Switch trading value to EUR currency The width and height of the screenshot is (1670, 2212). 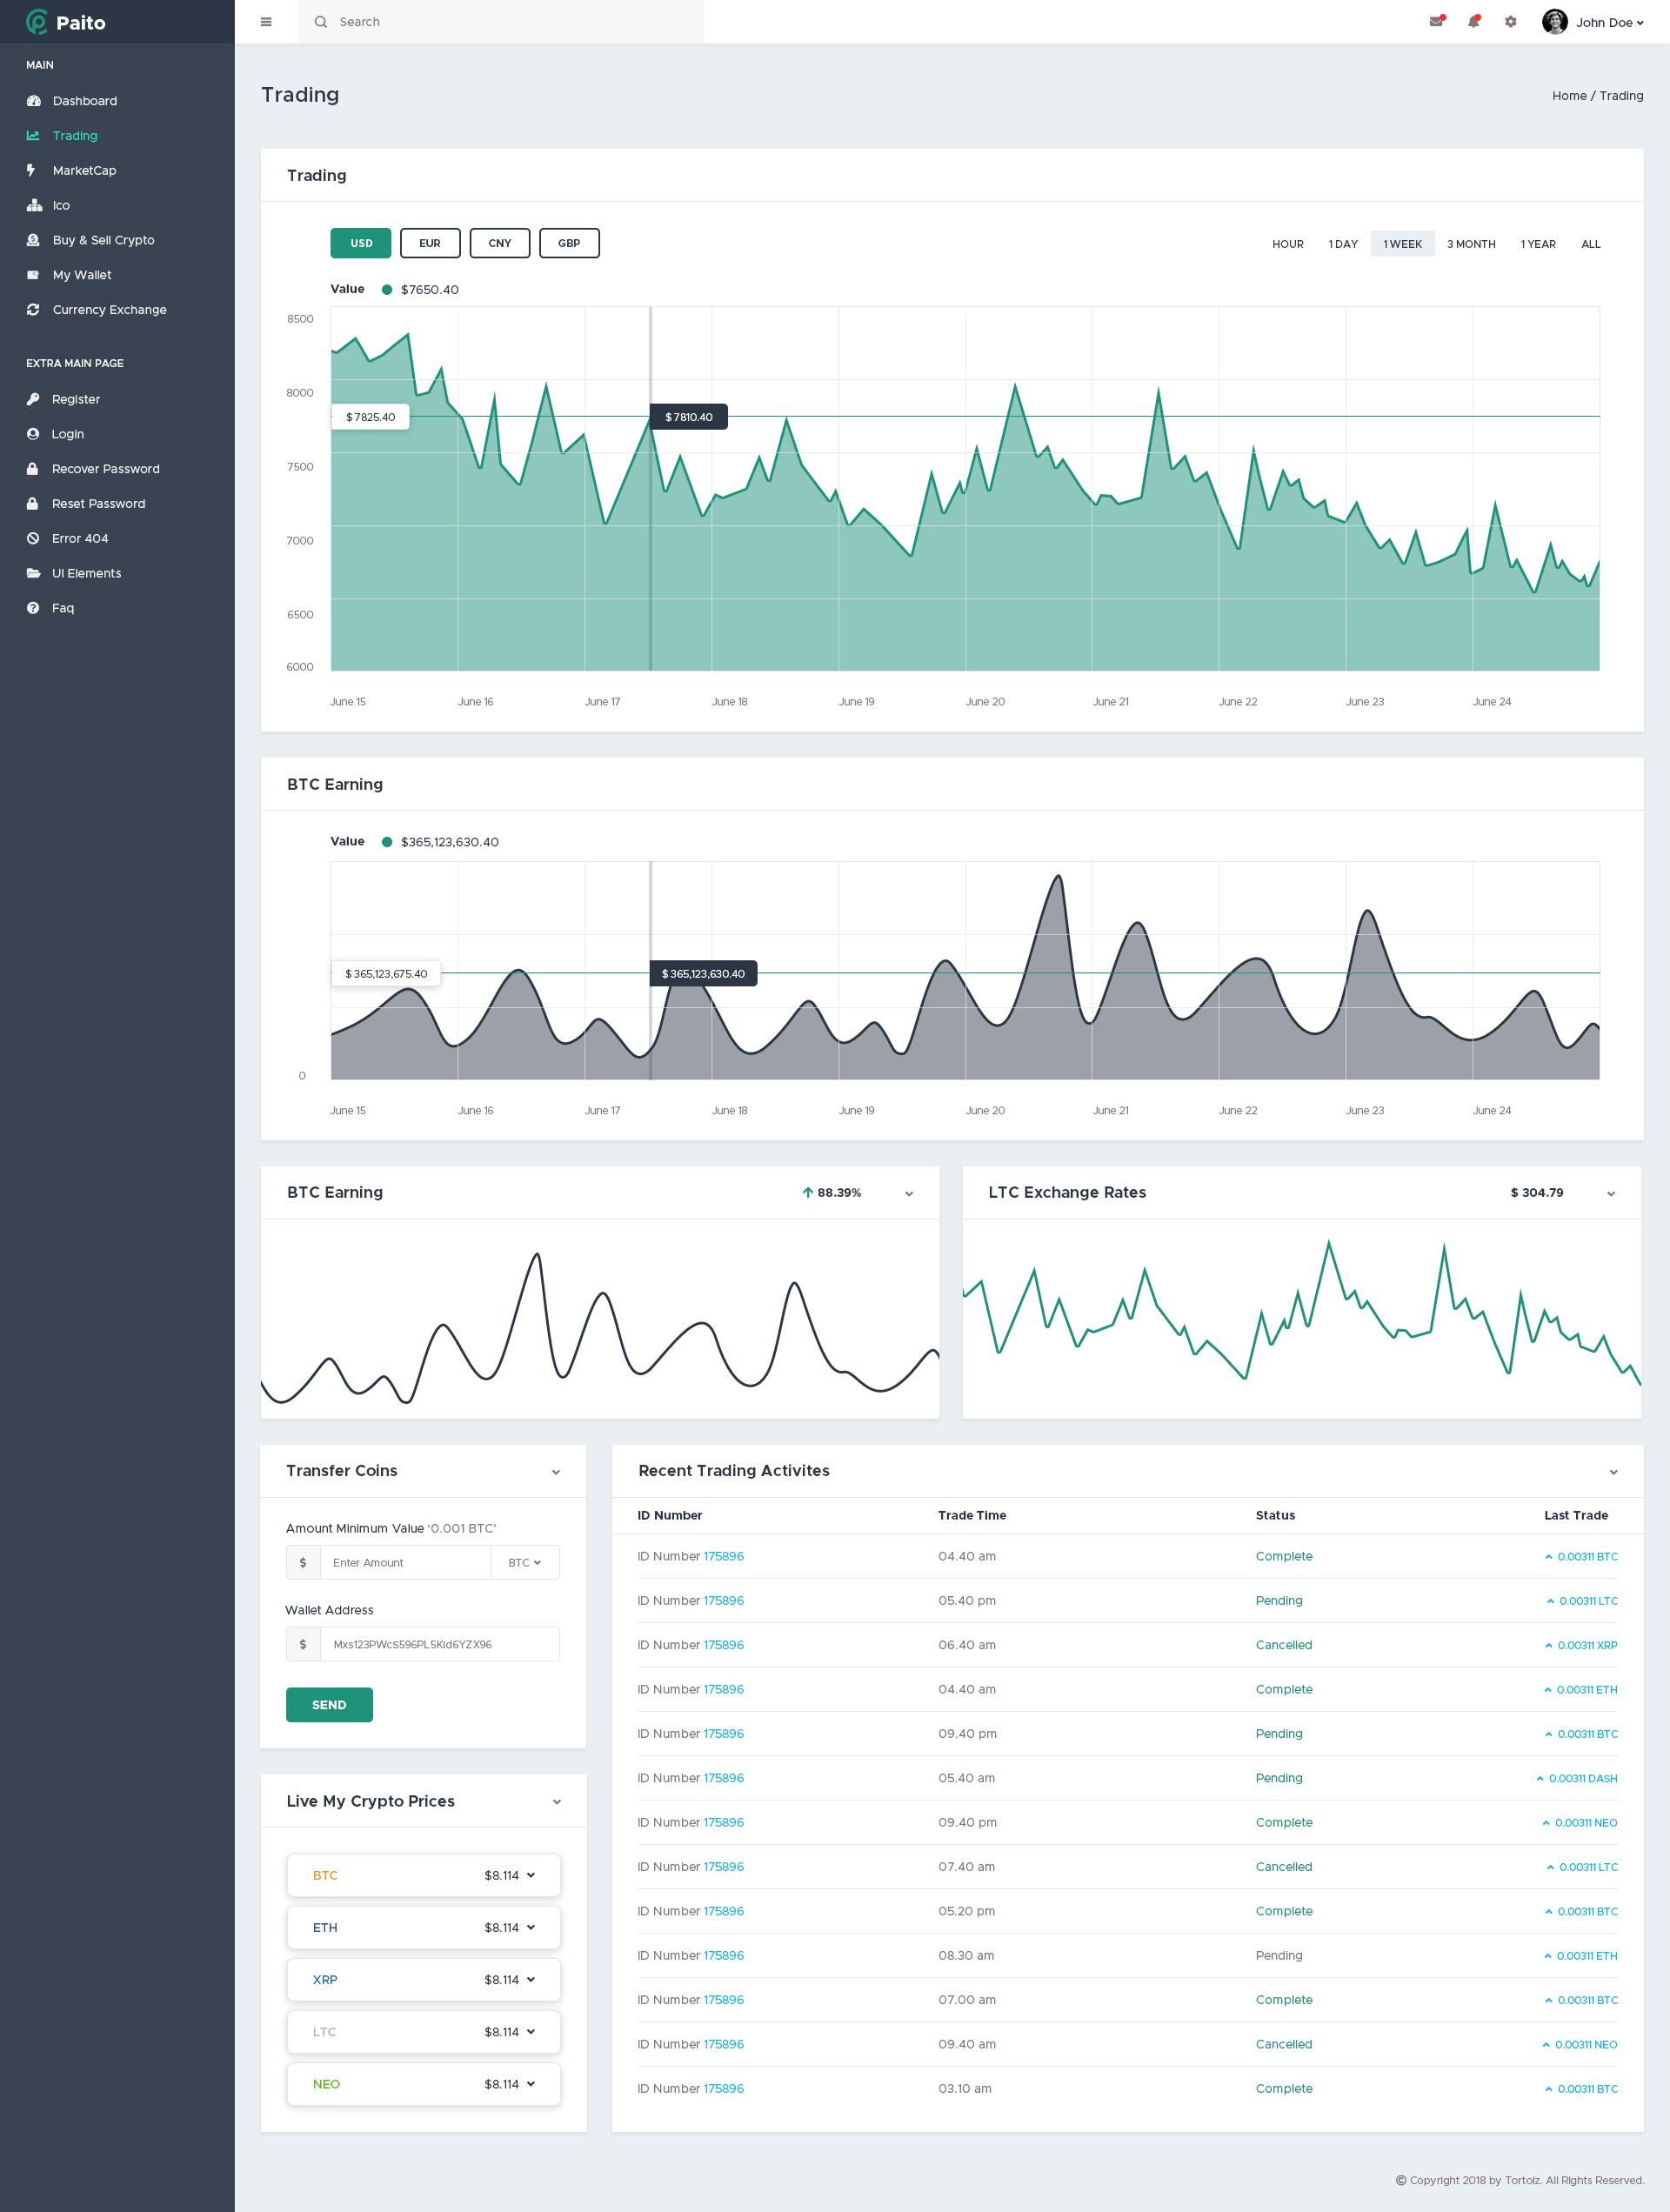click(428, 242)
